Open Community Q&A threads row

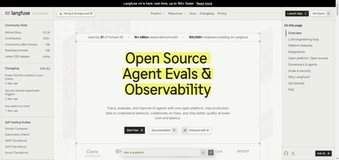(27, 44)
